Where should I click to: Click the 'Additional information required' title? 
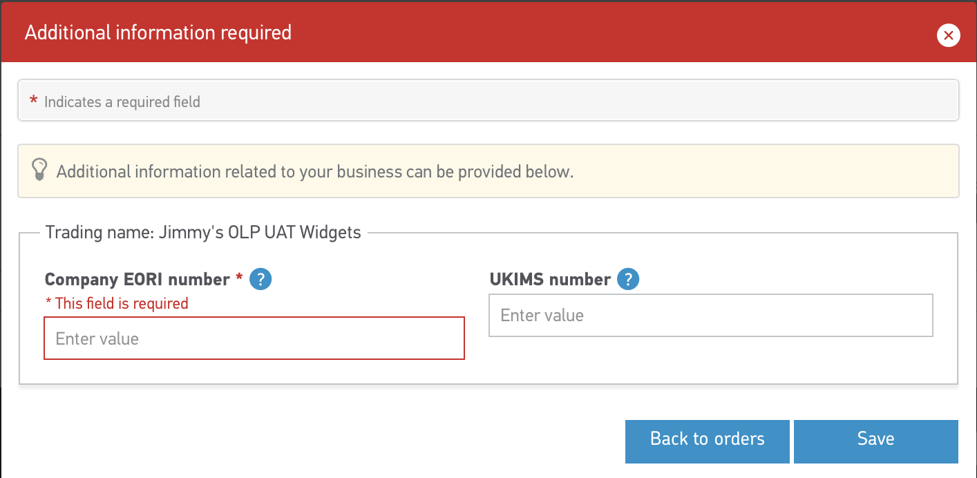(x=158, y=32)
